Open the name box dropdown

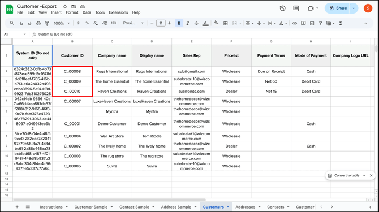click(25, 34)
